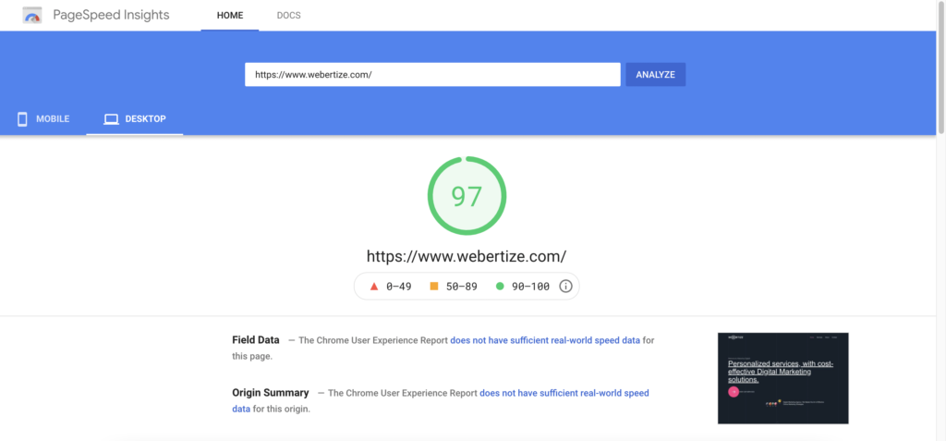Click the pink circular button in preview
Viewport: 946px width, 441px height.
click(734, 391)
